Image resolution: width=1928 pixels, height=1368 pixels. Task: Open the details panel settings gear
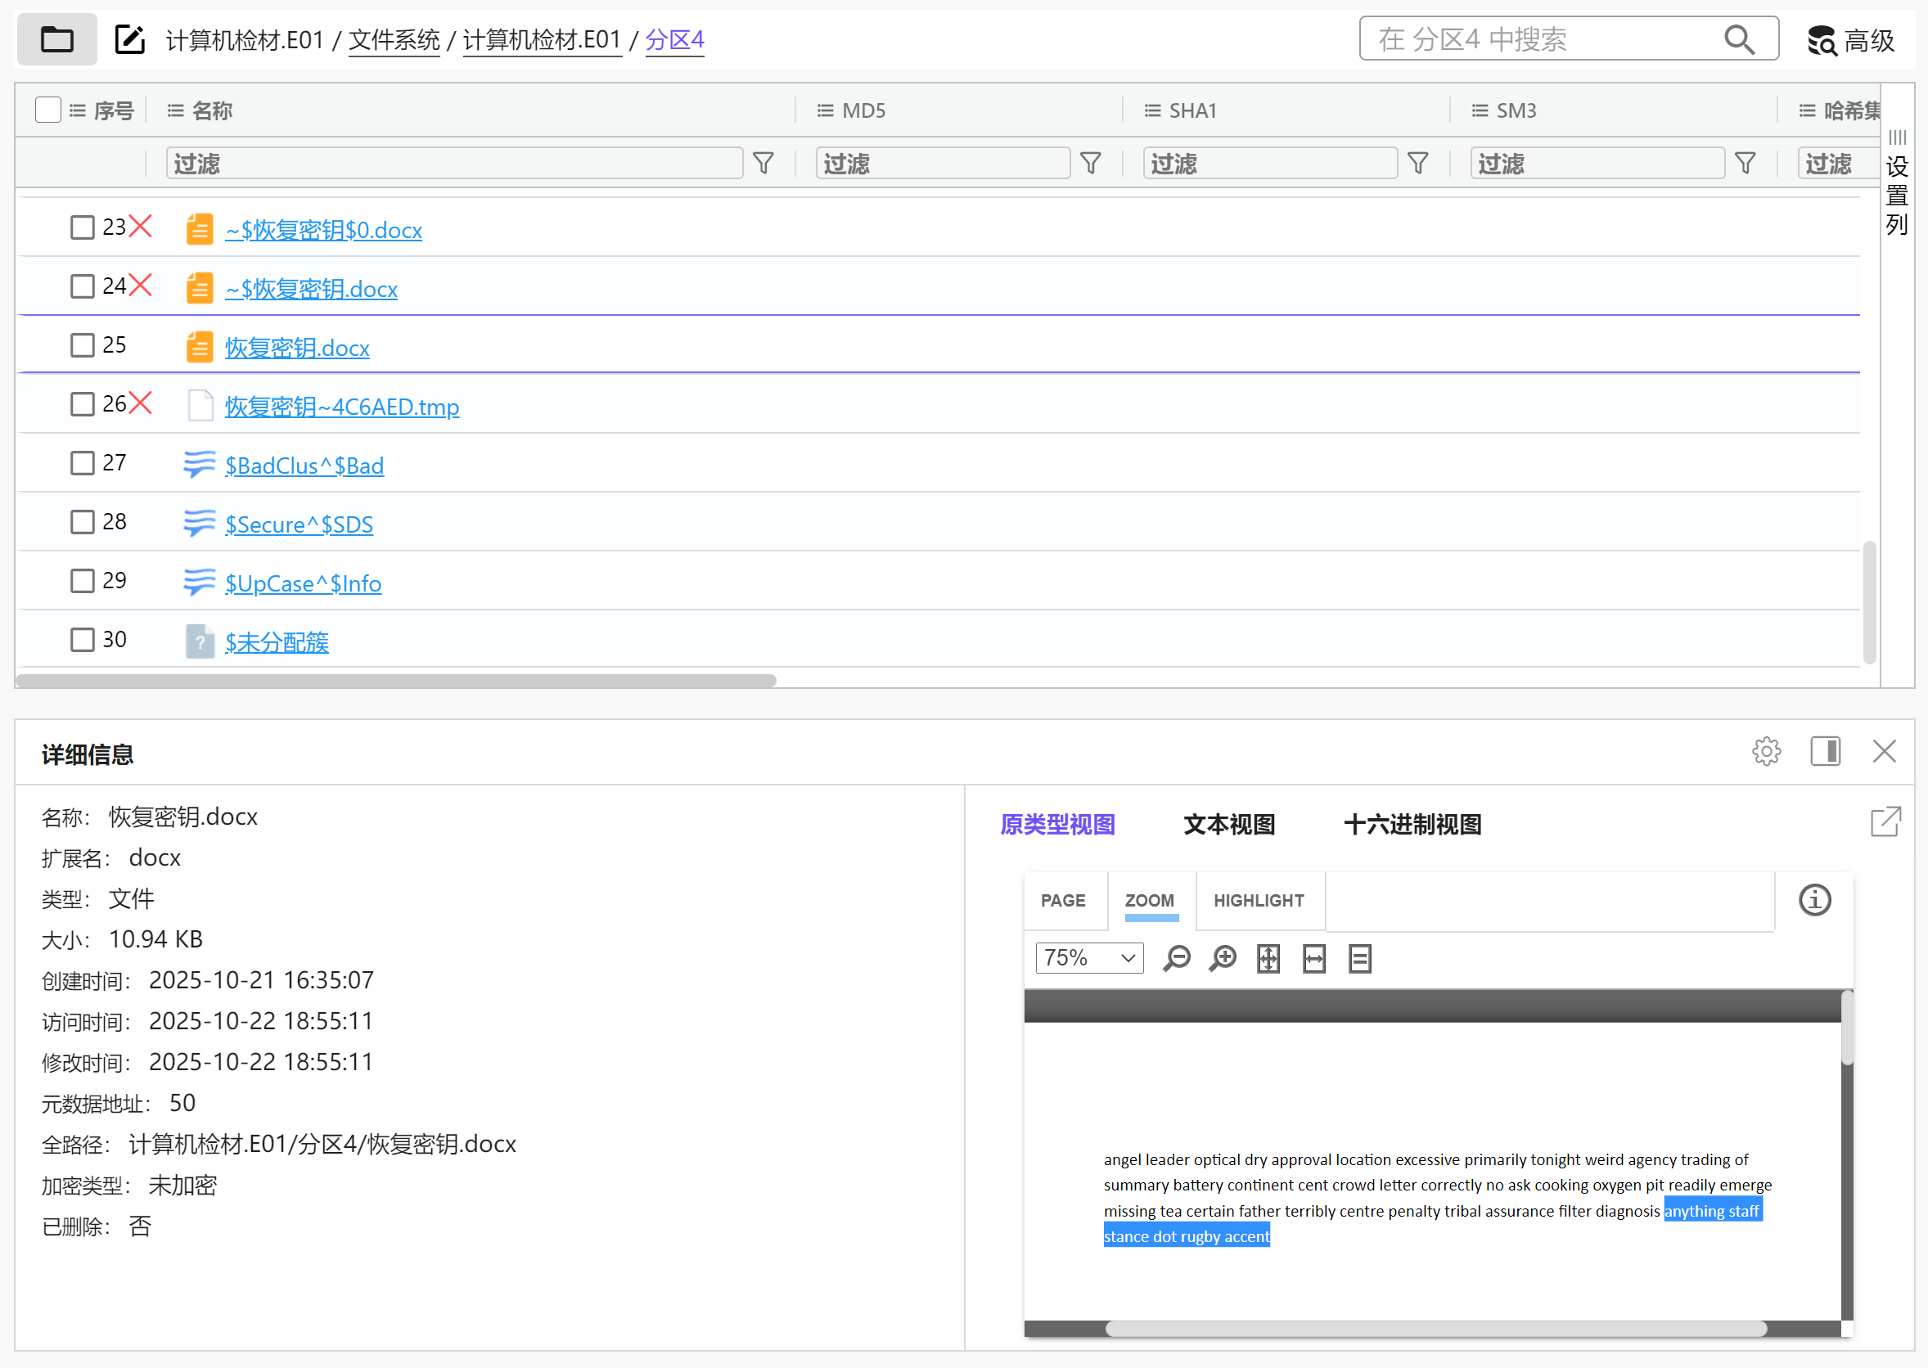(1766, 751)
